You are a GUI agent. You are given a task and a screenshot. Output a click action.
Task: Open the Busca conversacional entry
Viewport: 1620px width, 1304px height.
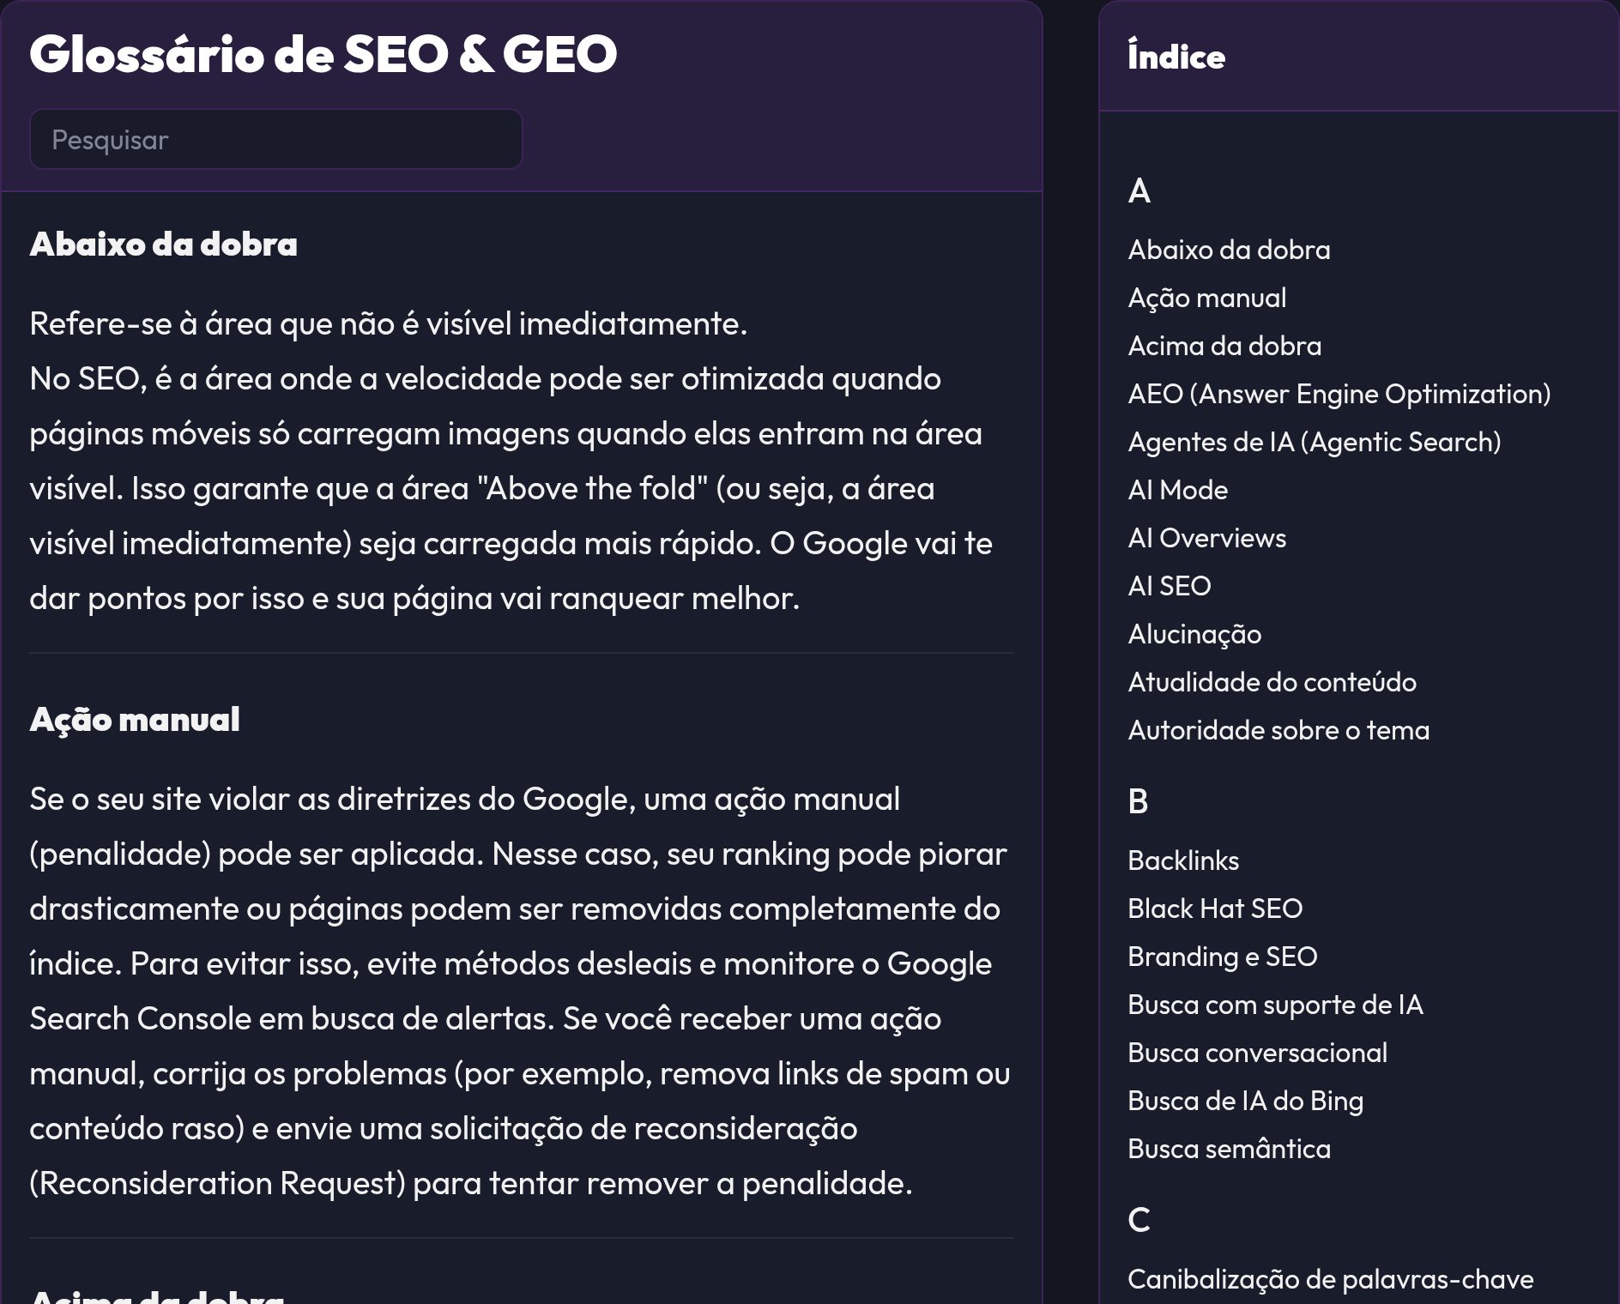tap(1257, 1053)
